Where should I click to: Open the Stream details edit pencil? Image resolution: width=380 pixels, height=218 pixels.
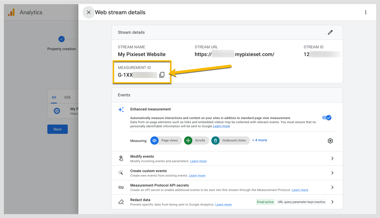[330, 32]
